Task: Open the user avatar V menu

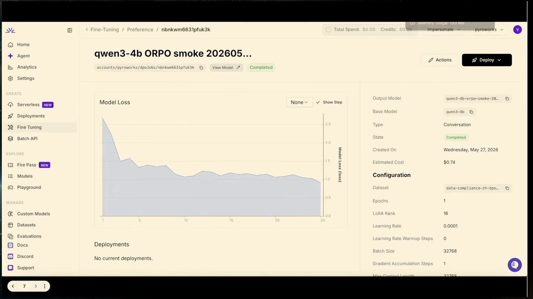Action: click(x=517, y=30)
